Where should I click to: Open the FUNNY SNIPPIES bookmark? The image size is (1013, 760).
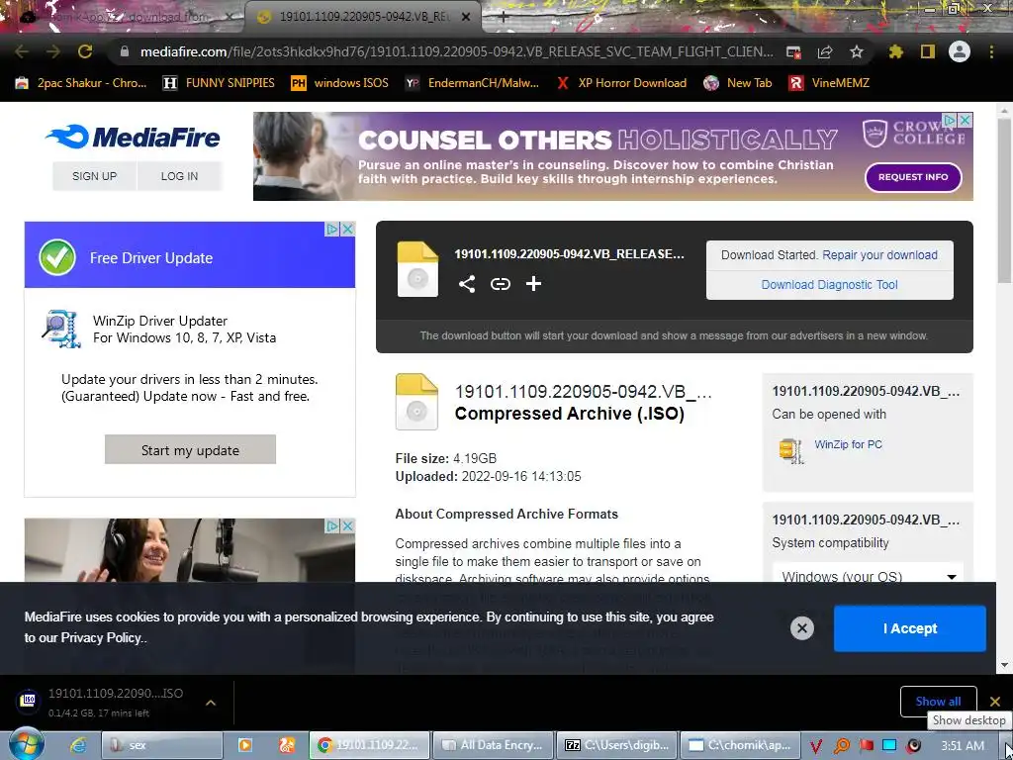tap(219, 83)
